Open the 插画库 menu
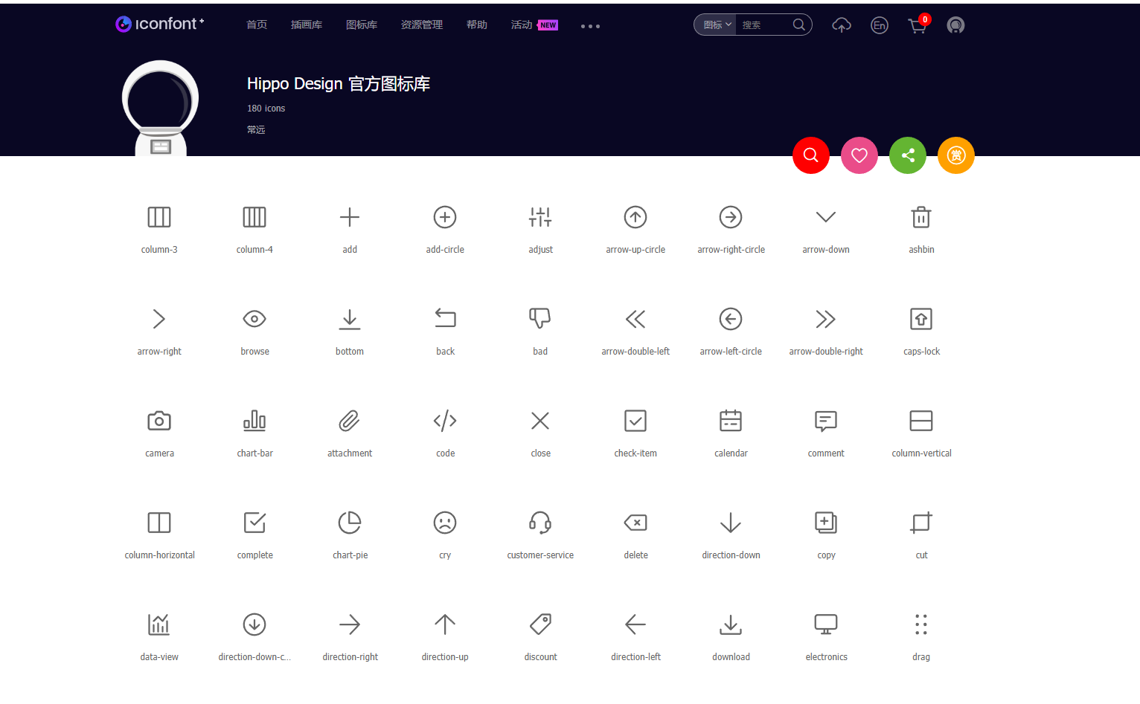 (307, 25)
